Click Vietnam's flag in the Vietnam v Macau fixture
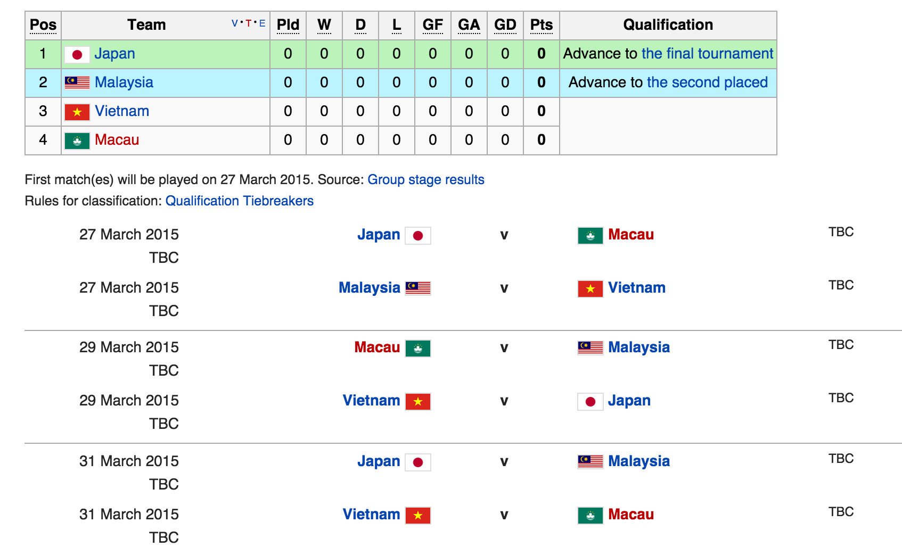 (x=418, y=515)
